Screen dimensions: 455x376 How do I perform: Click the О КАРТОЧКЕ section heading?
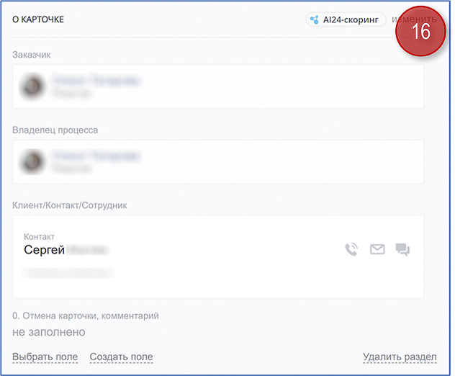click(38, 19)
